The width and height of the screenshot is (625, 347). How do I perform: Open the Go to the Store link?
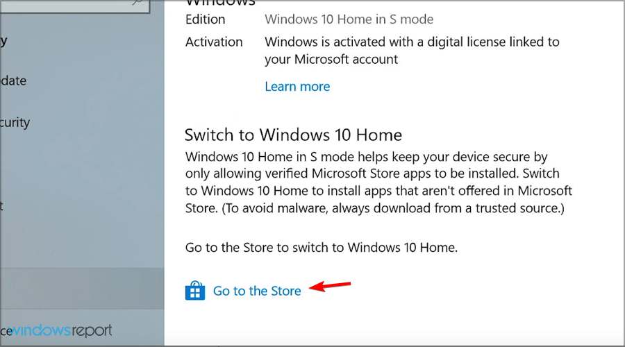click(x=257, y=291)
